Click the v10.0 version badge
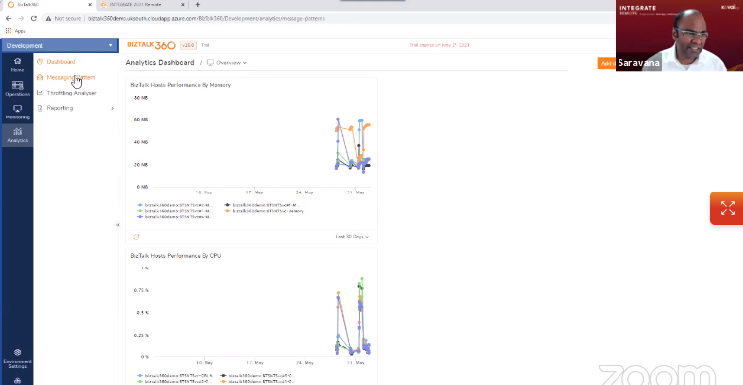 (x=188, y=45)
